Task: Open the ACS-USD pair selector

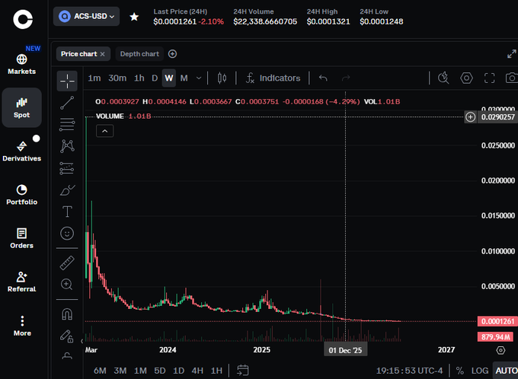Action: pos(86,16)
